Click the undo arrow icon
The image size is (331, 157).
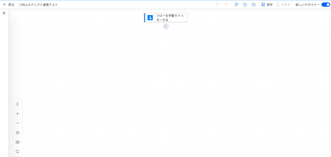point(217,5)
